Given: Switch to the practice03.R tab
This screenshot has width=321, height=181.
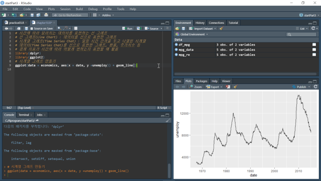Looking at the screenshot, I should point(16,23).
